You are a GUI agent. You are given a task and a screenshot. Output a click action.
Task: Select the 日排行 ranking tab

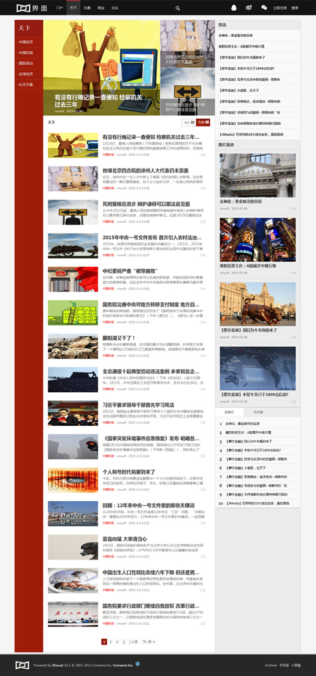(229, 412)
